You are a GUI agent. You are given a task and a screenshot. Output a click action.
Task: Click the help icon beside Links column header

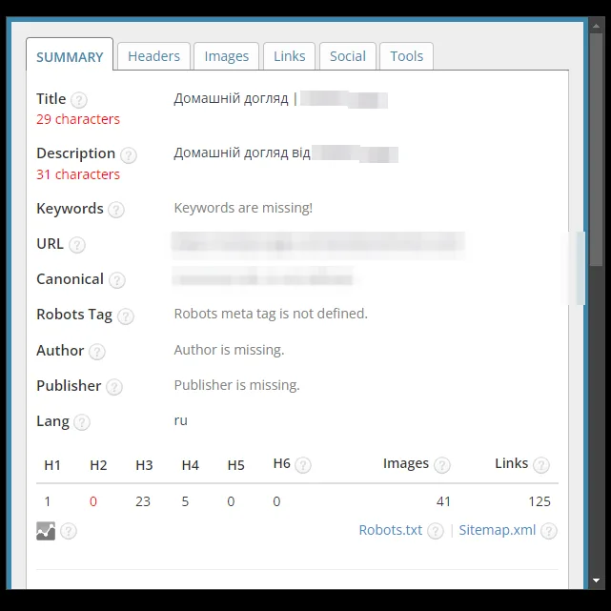540,465
